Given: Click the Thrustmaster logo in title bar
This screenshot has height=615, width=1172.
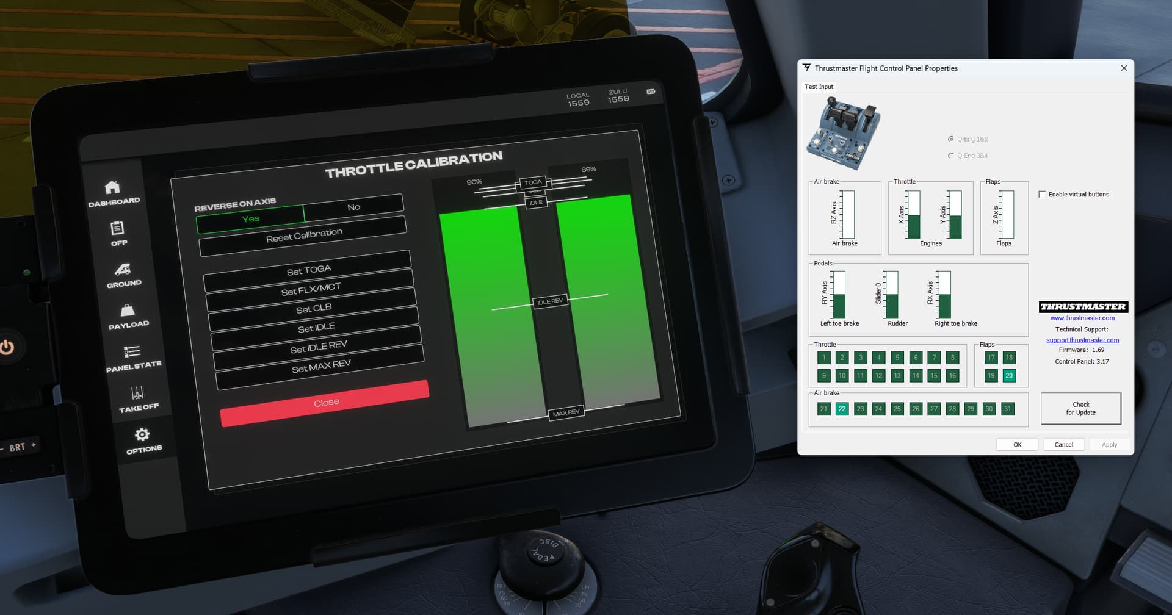Looking at the screenshot, I should coord(806,68).
